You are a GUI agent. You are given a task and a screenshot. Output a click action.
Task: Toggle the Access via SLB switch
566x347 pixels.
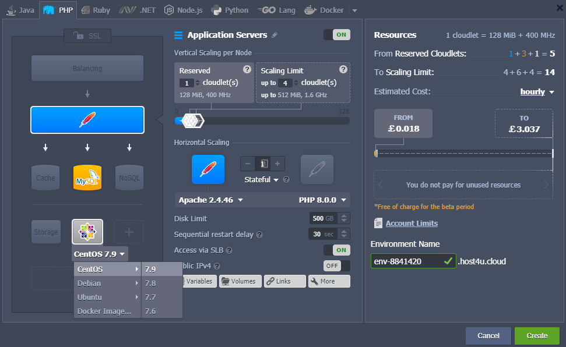point(337,250)
